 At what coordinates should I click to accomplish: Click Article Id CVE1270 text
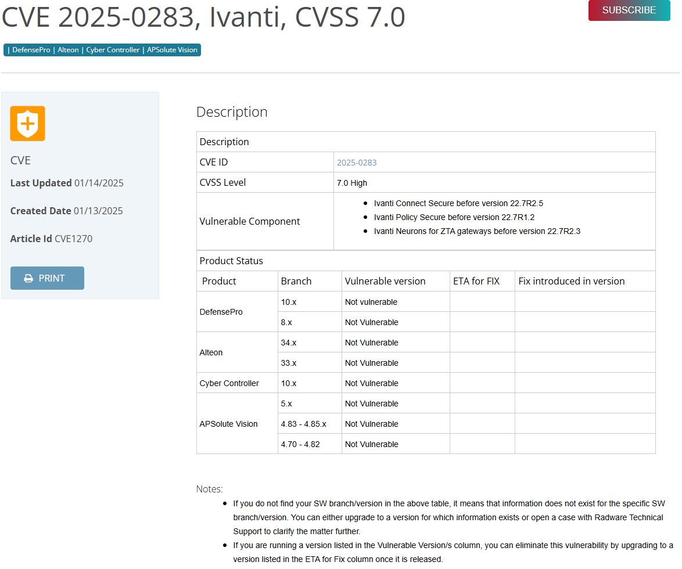coord(51,239)
